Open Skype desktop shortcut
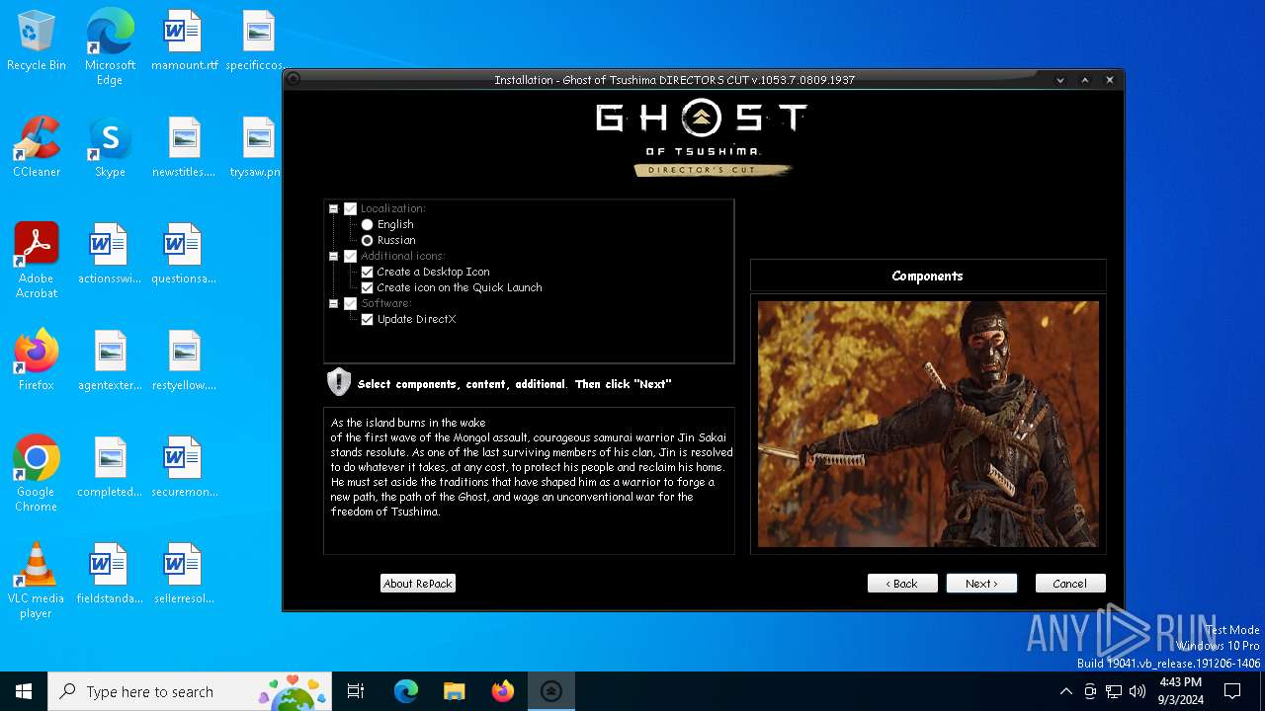1265x711 pixels. 110,148
